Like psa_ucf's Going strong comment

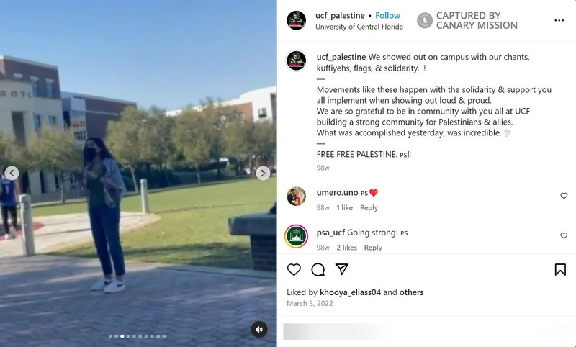pyautogui.click(x=564, y=235)
